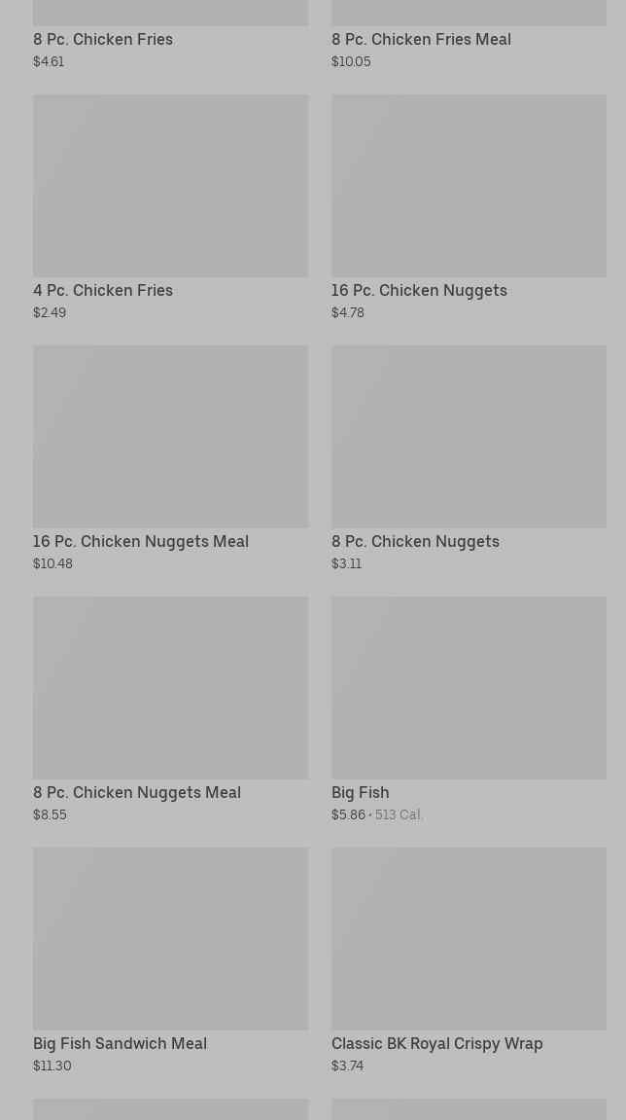Open Big Fish Sandwich Meal title

point(120,1044)
